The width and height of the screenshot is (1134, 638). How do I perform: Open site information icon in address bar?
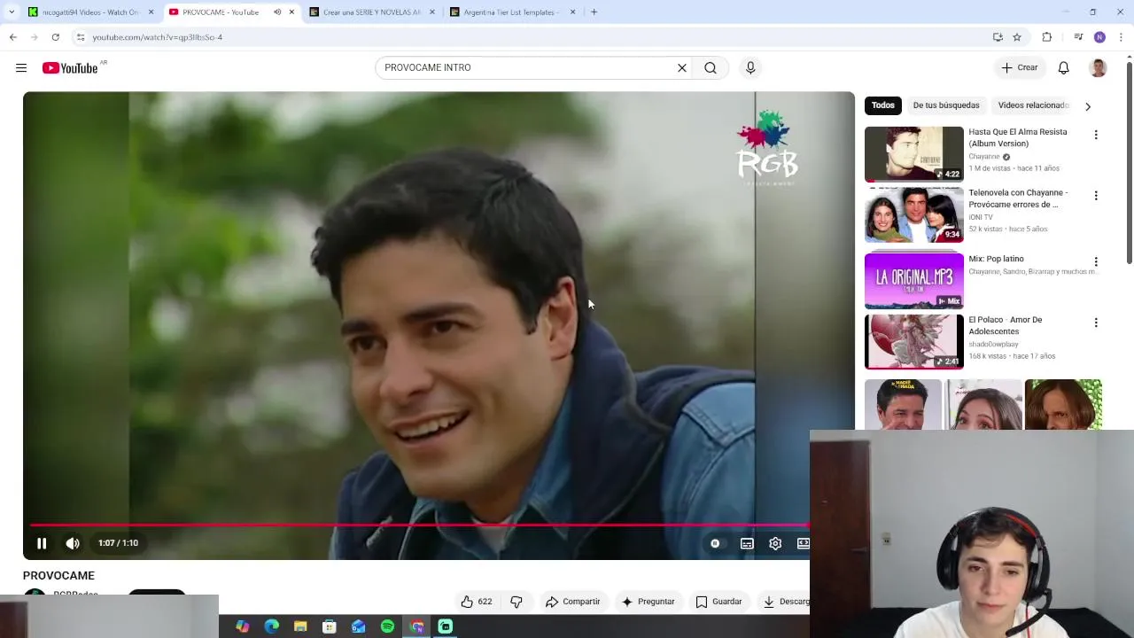point(81,37)
